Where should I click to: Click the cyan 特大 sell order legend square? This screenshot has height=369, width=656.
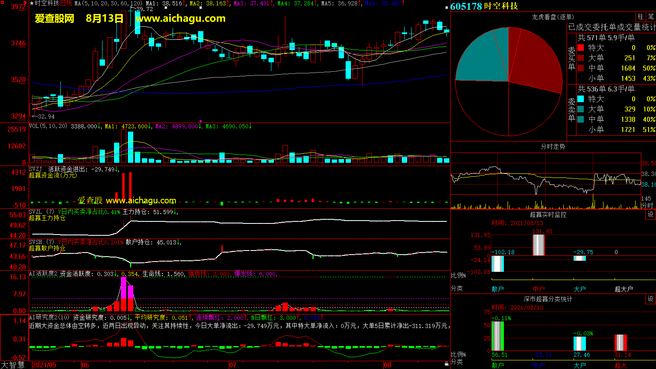tap(581, 99)
